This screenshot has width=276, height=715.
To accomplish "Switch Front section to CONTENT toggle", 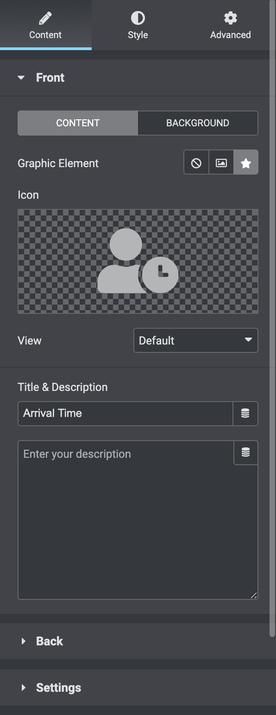I will coord(78,123).
